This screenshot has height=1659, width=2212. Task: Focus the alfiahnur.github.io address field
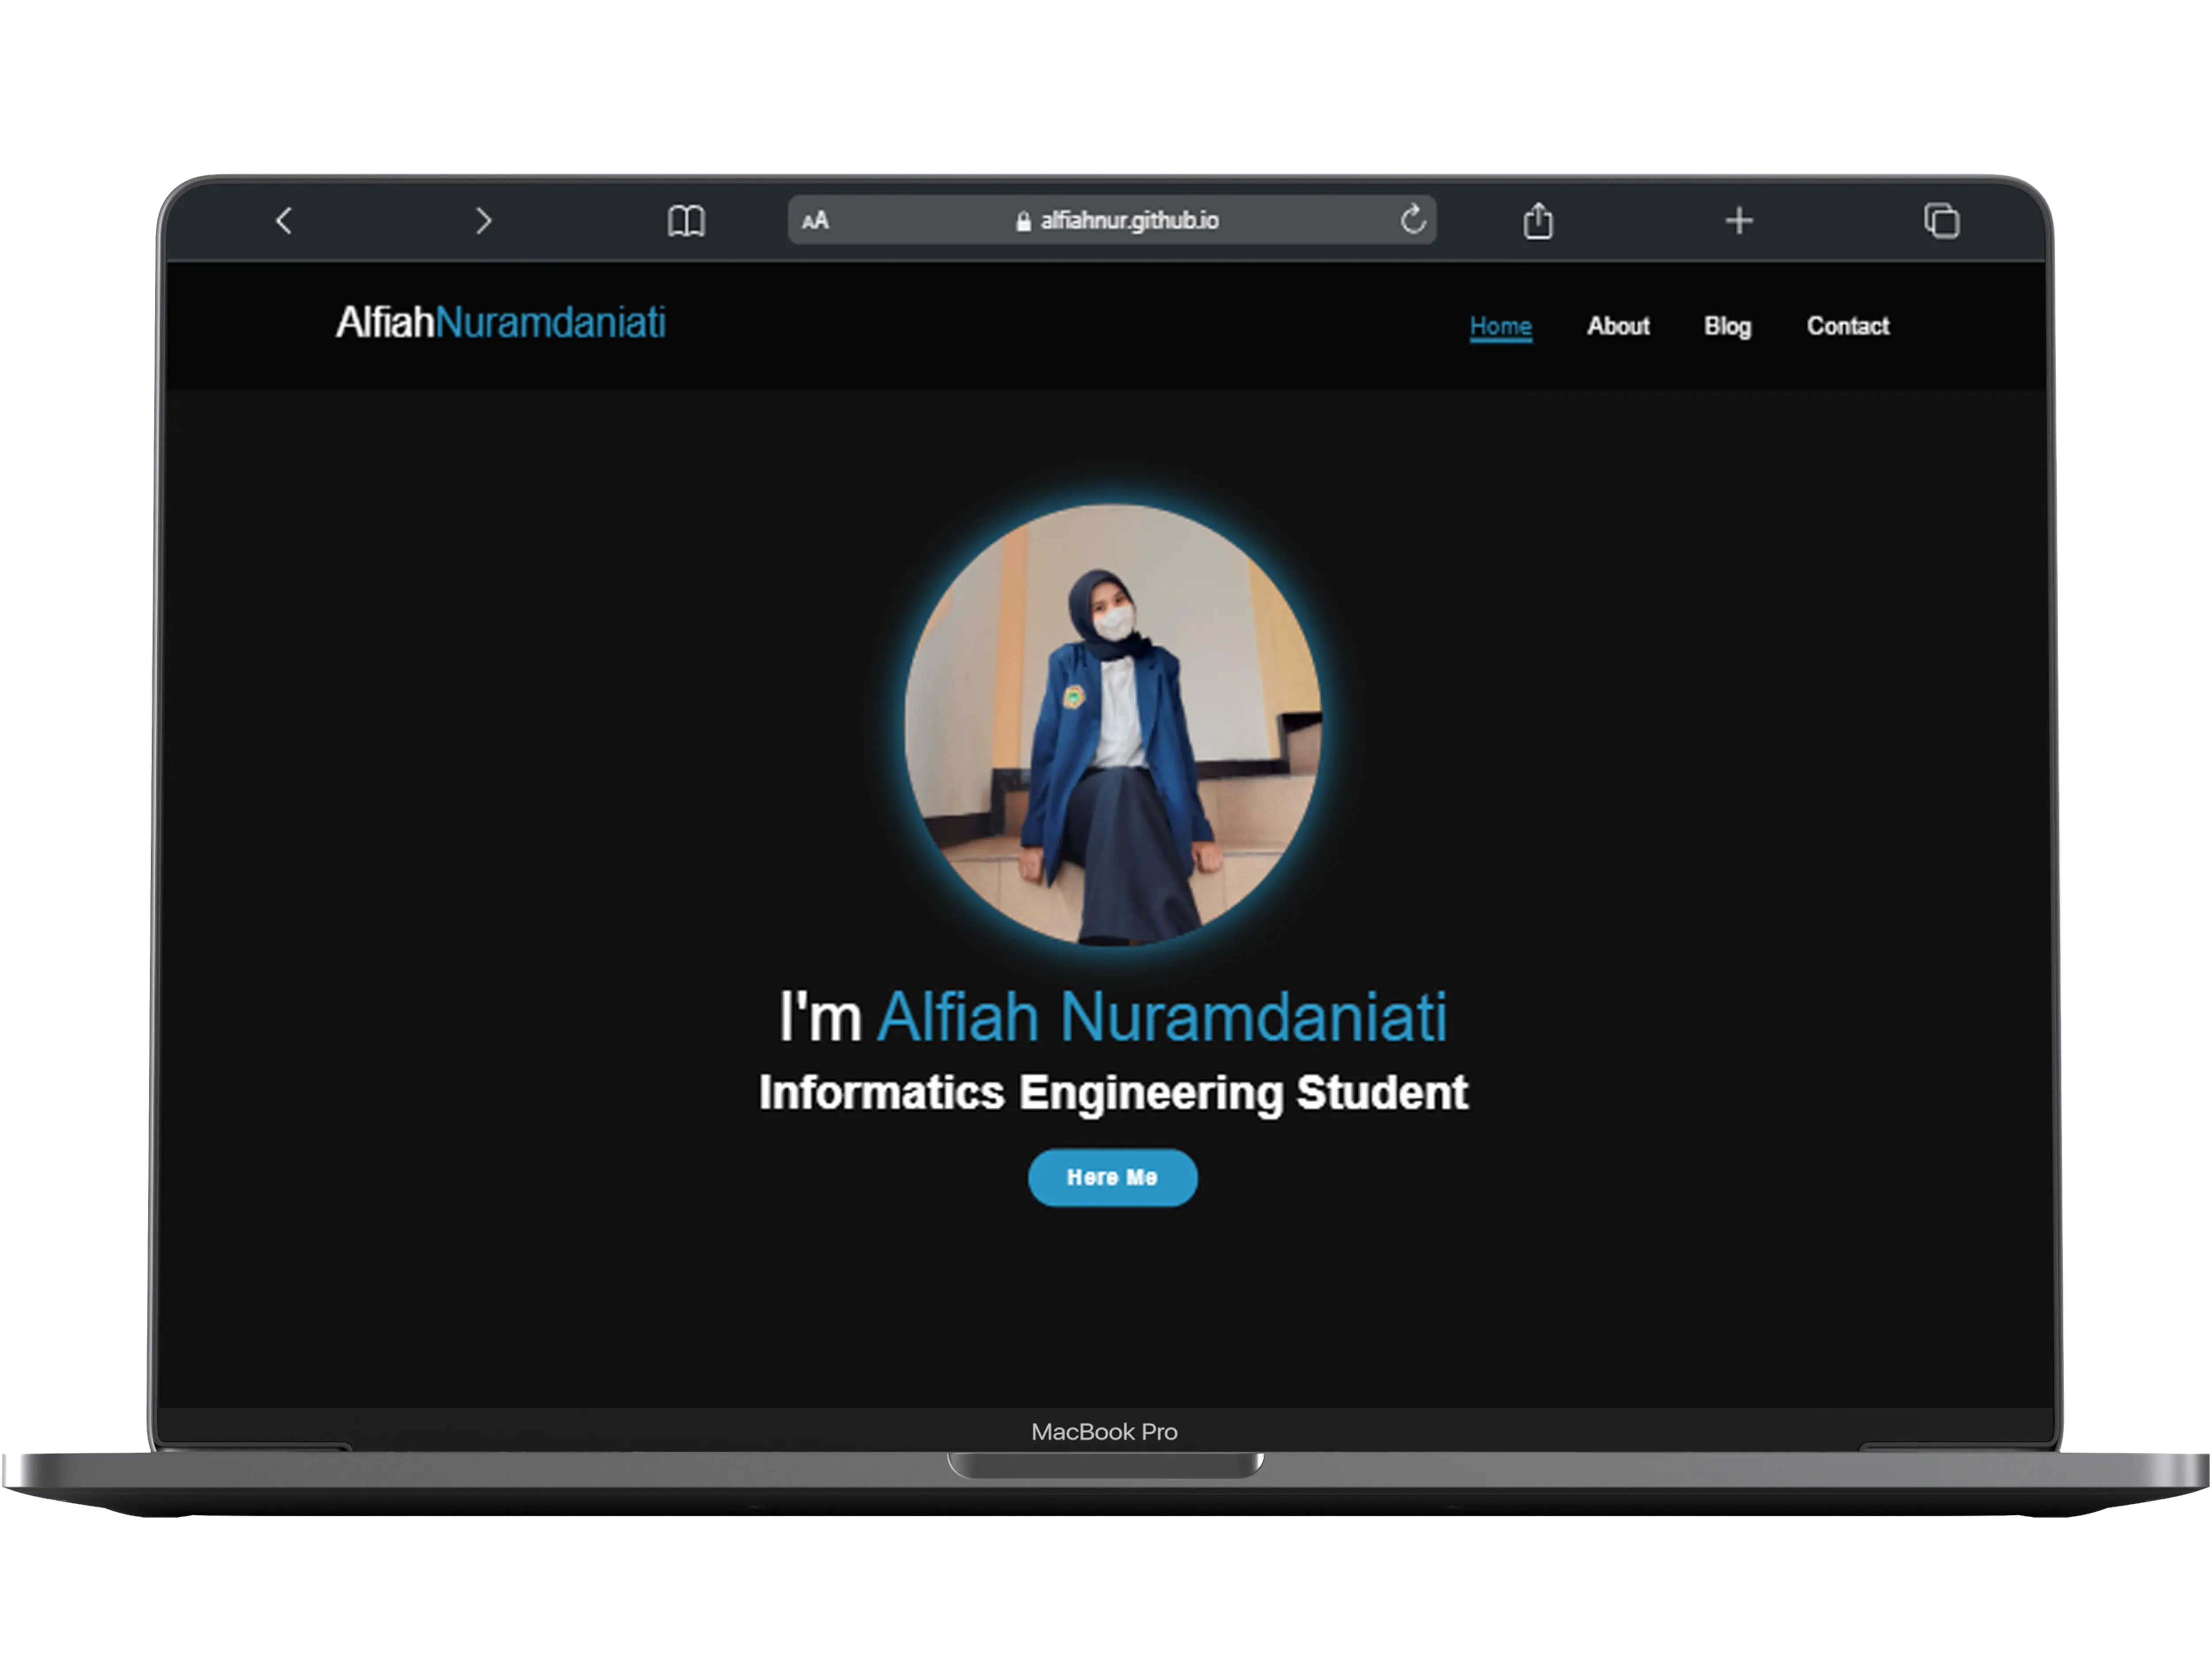tap(1112, 220)
